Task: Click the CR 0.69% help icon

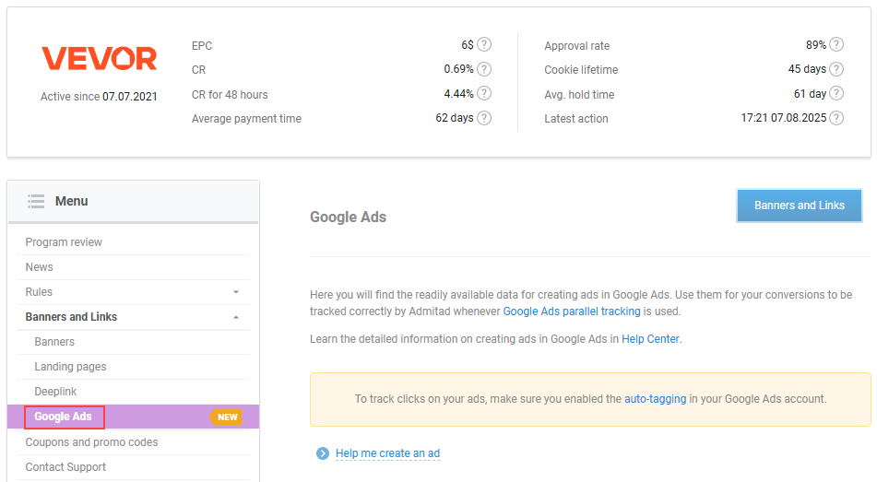Action: click(x=484, y=69)
